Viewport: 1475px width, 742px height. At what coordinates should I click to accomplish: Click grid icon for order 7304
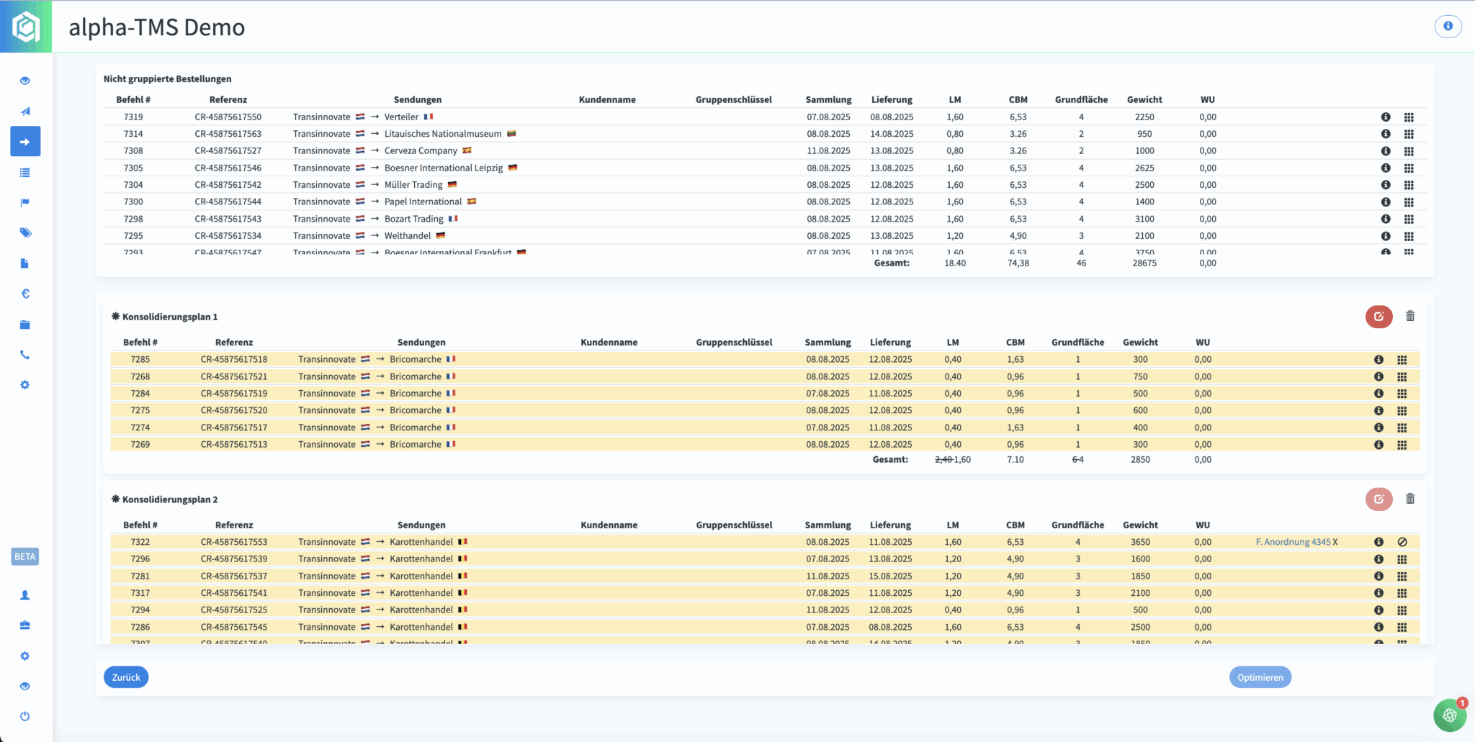click(1409, 185)
